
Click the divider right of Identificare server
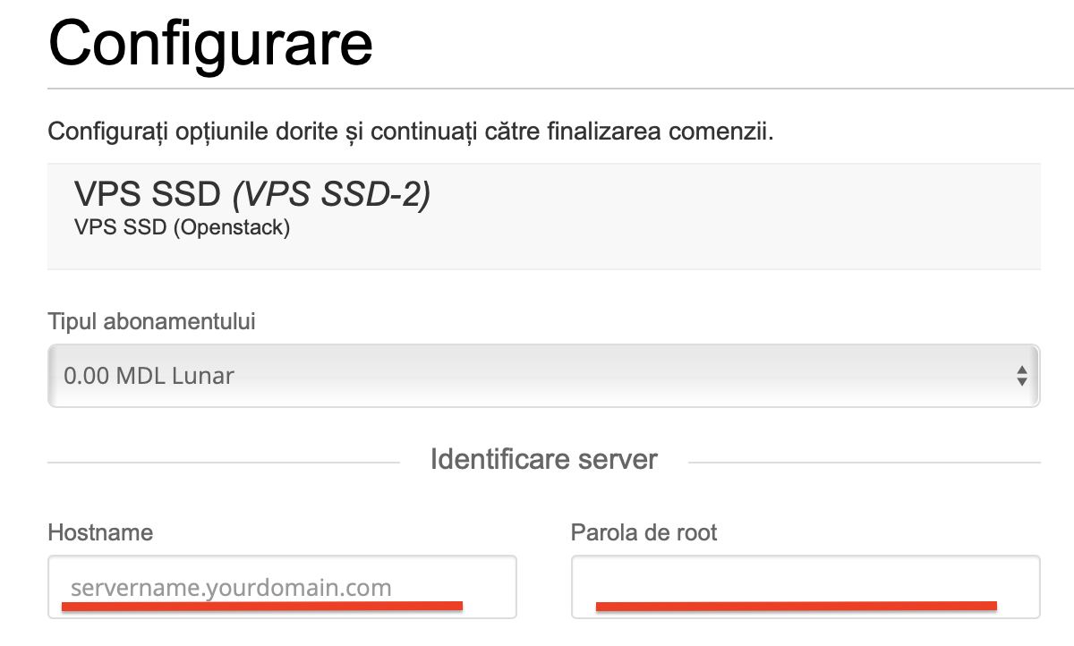pyautogui.click(x=864, y=463)
